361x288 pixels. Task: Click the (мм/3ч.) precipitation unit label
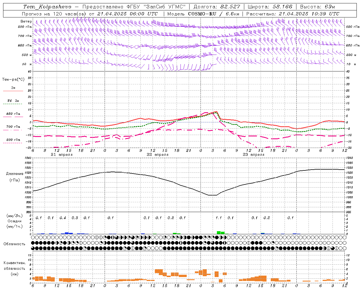click(15, 216)
